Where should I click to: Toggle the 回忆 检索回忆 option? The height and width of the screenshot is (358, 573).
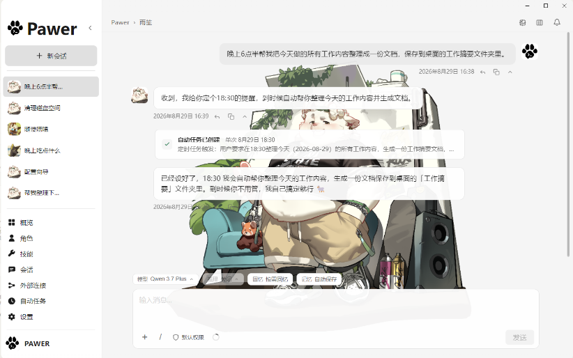click(x=270, y=279)
